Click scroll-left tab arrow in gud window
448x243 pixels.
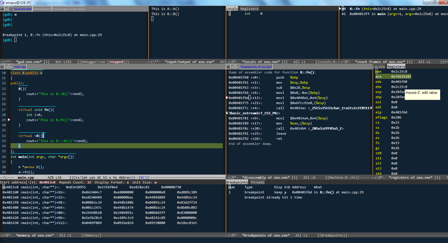coord(7,9)
